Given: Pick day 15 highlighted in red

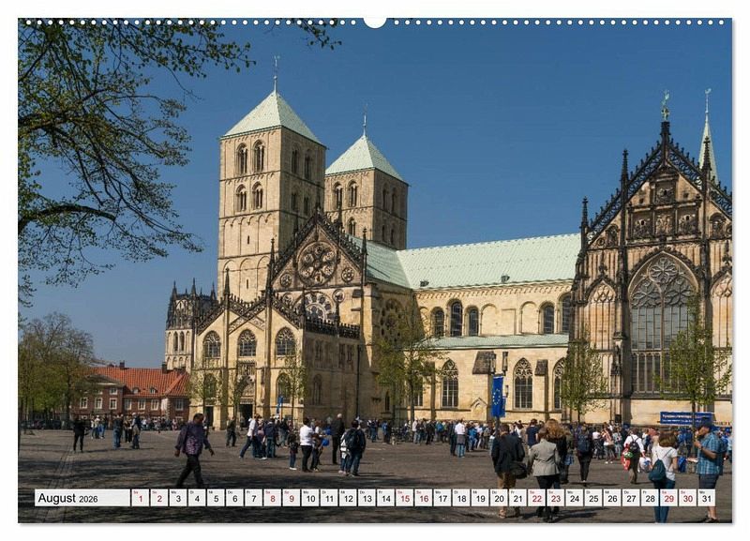Looking at the screenshot, I should coord(404,498).
